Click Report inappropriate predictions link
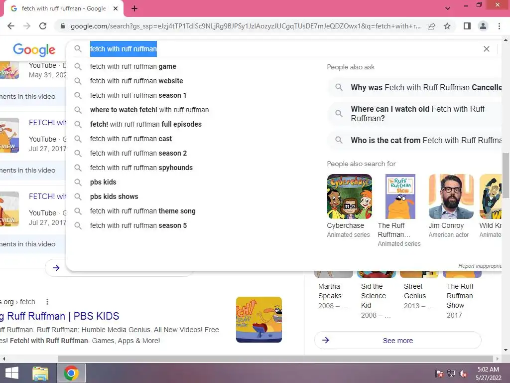 [480, 266]
